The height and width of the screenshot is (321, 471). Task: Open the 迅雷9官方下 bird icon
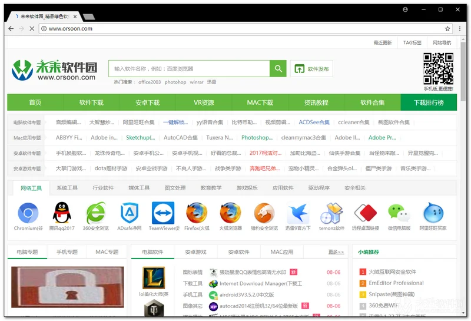[298, 213]
